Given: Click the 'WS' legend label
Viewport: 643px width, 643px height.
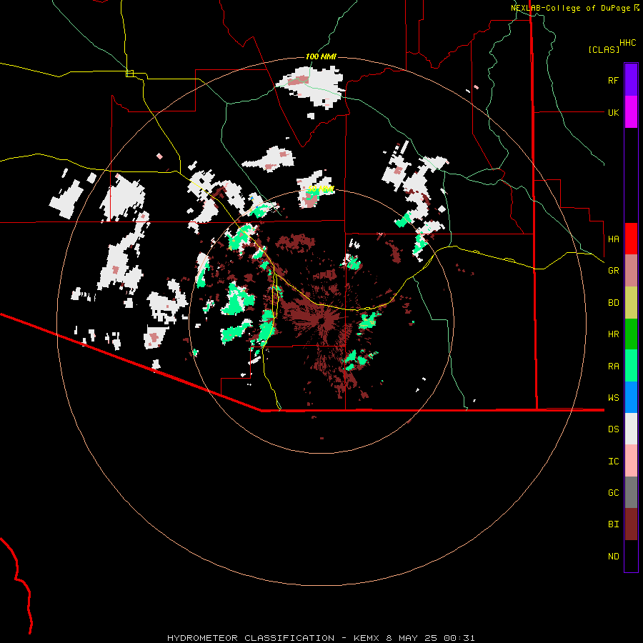Looking at the screenshot, I should click(613, 398).
